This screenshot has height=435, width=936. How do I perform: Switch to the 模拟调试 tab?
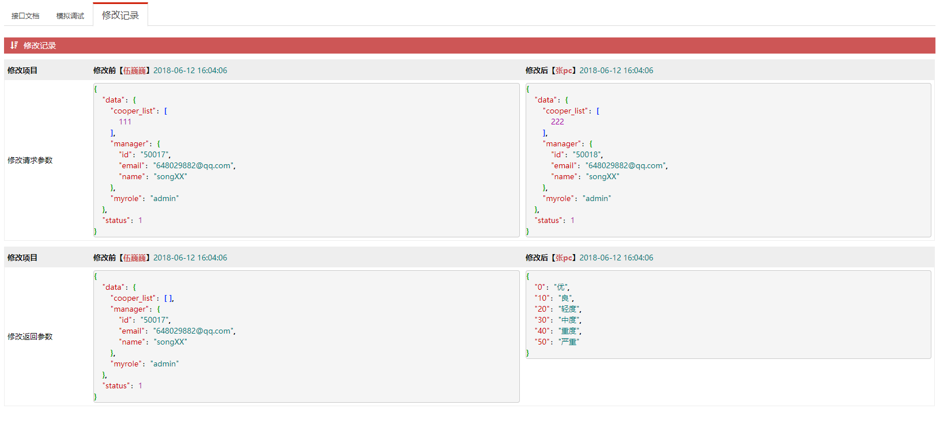coord(70,16)
